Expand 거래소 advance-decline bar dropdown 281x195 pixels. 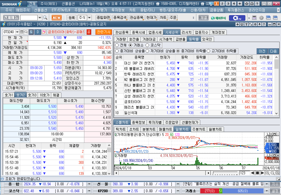(x=267, y=191)
